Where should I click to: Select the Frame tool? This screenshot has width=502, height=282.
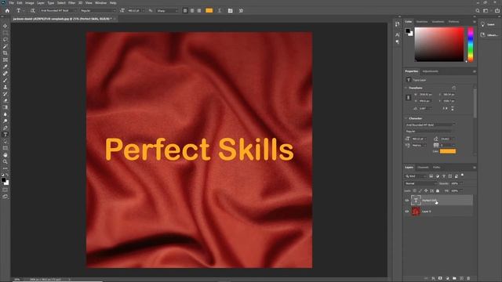(5, 60)
